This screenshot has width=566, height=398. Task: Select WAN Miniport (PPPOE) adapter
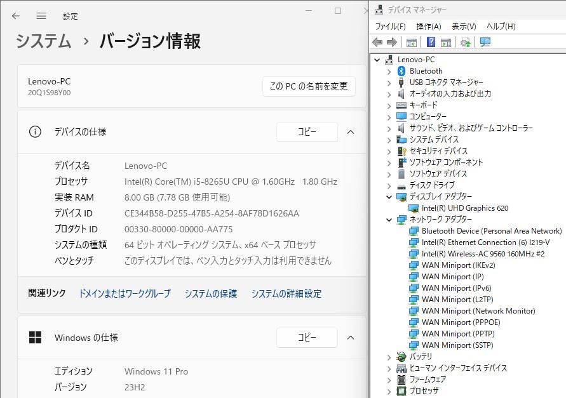461,322
